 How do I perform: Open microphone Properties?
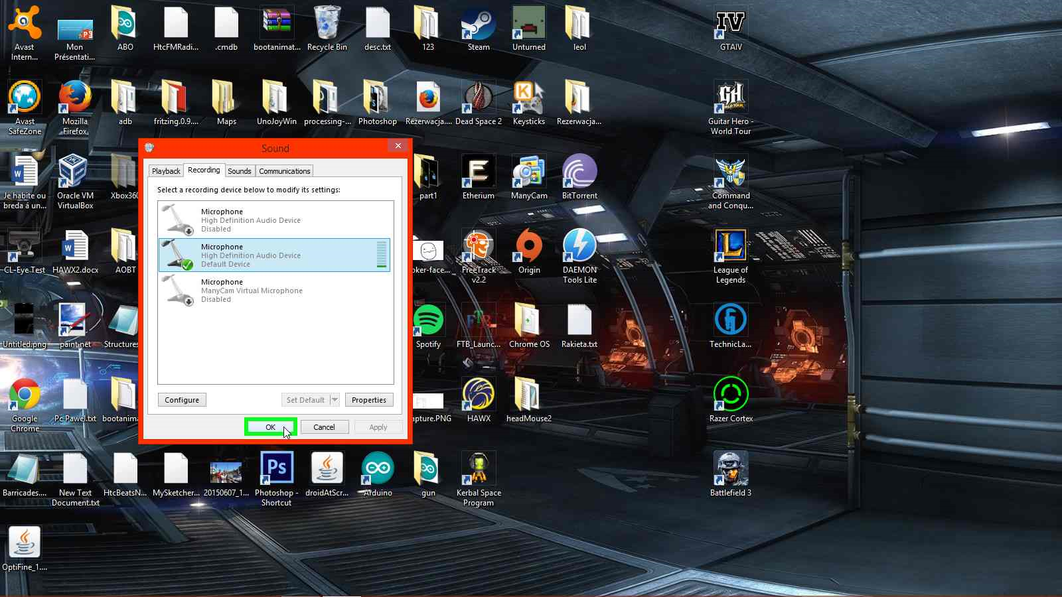(x=369, y=400)
